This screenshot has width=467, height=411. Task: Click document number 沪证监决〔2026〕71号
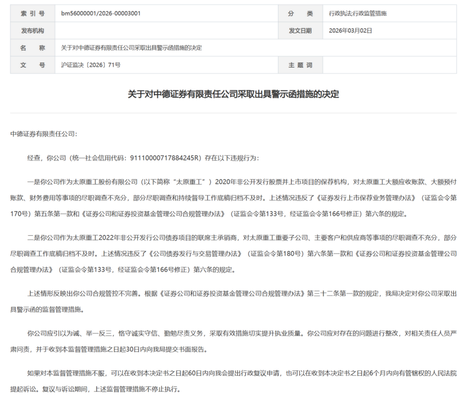[x=91, y=65]
